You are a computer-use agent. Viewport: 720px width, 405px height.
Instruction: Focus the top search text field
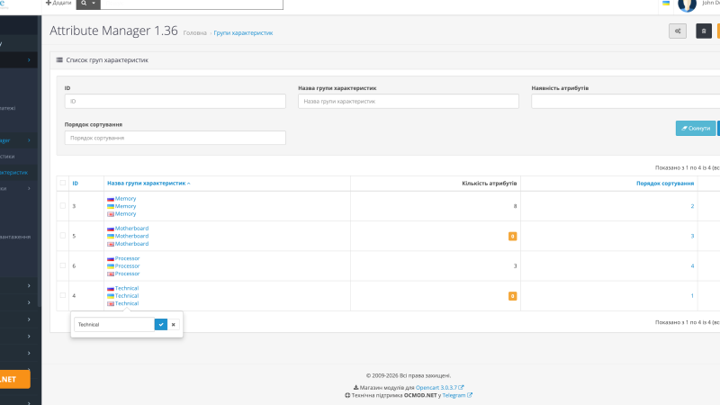click(192, 4)
